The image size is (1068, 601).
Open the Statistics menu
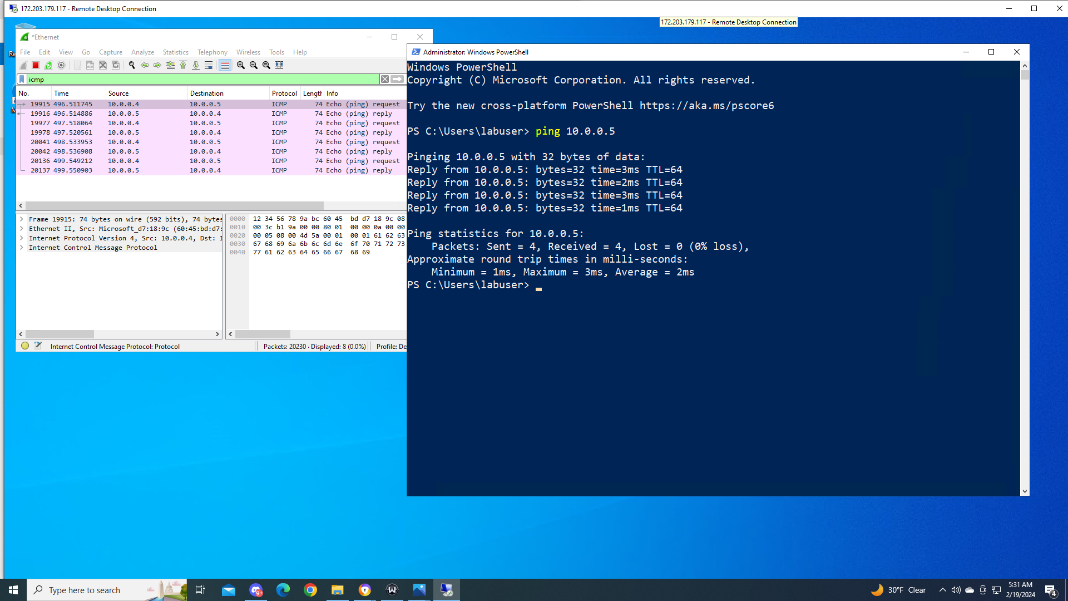pos(175,52)
